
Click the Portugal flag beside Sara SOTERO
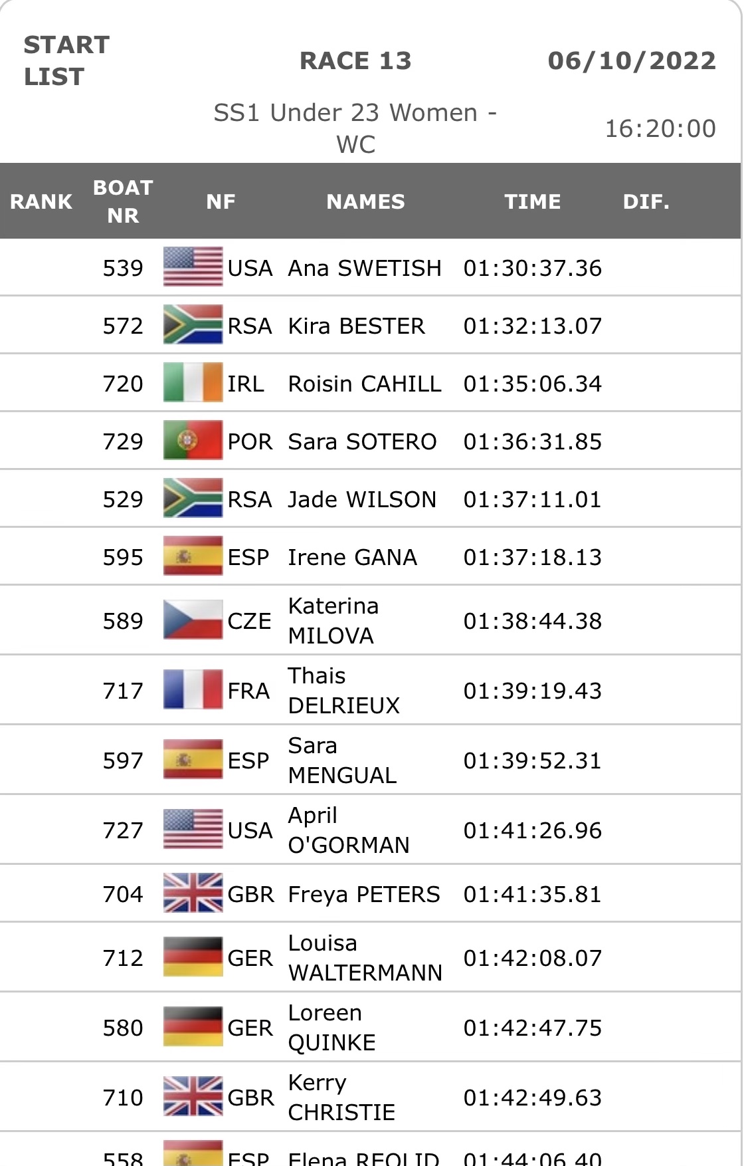(x=193, y=441)
